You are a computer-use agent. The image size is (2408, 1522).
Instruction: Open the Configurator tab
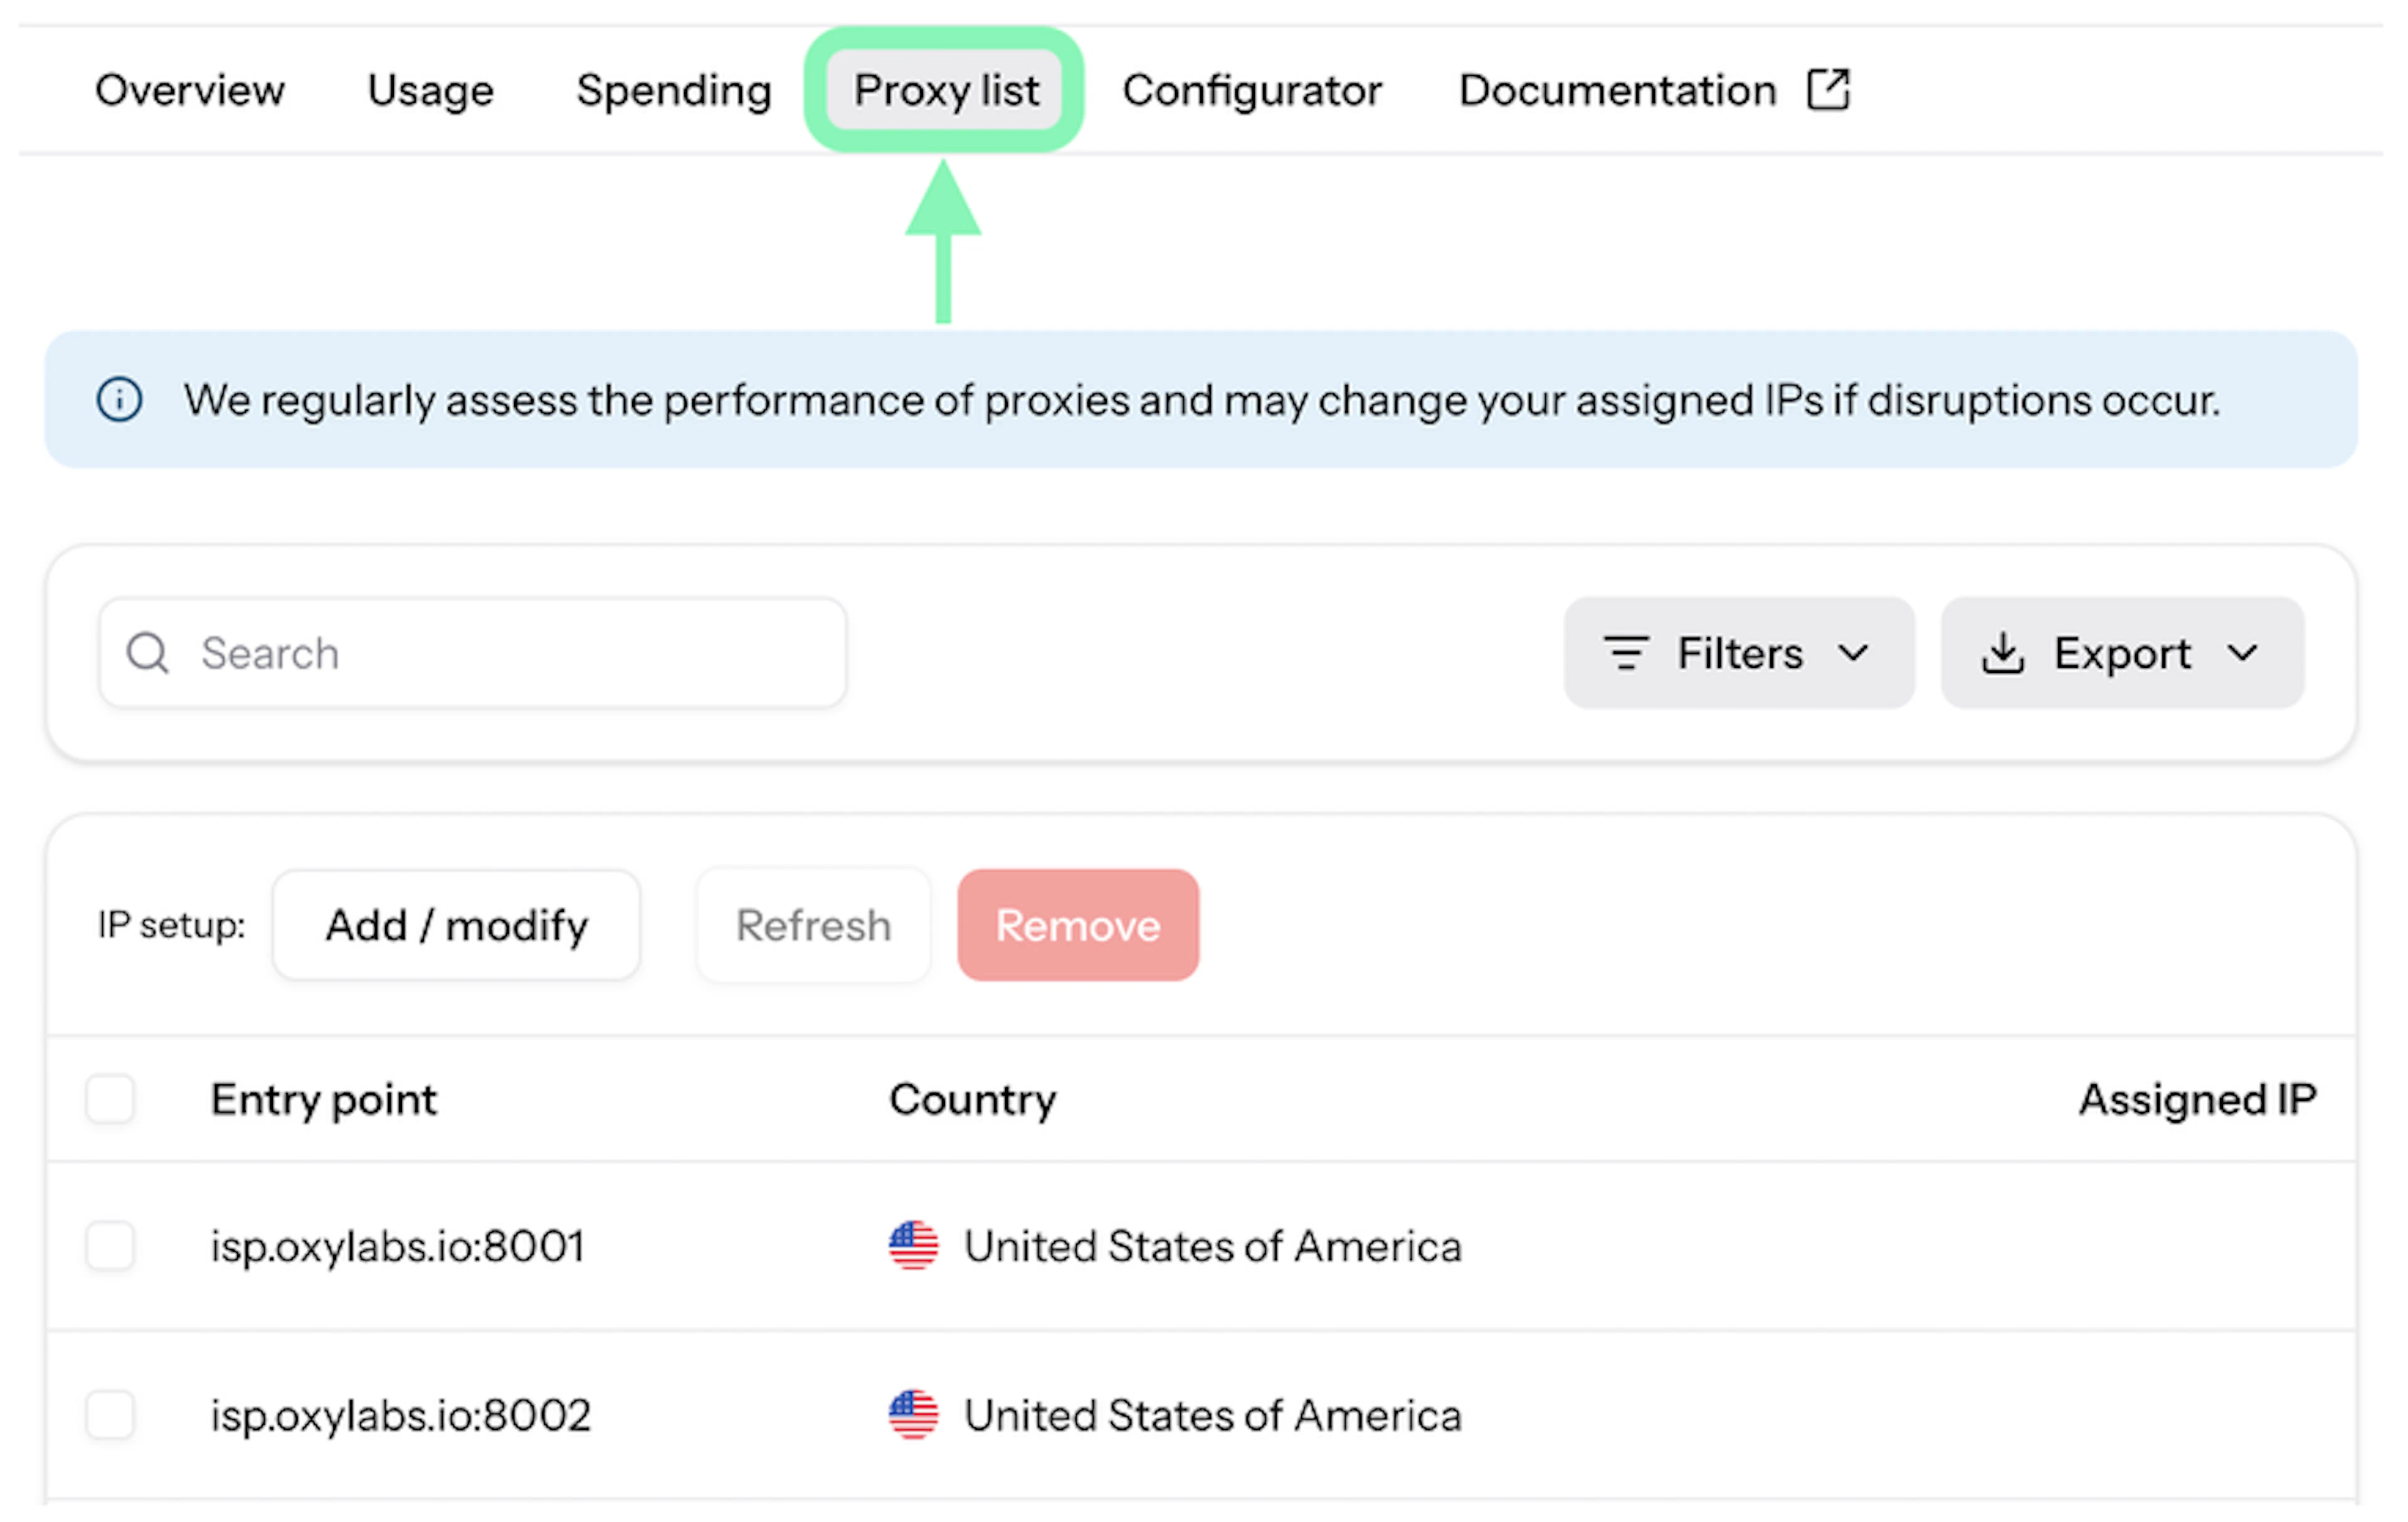coord(1252,90)
